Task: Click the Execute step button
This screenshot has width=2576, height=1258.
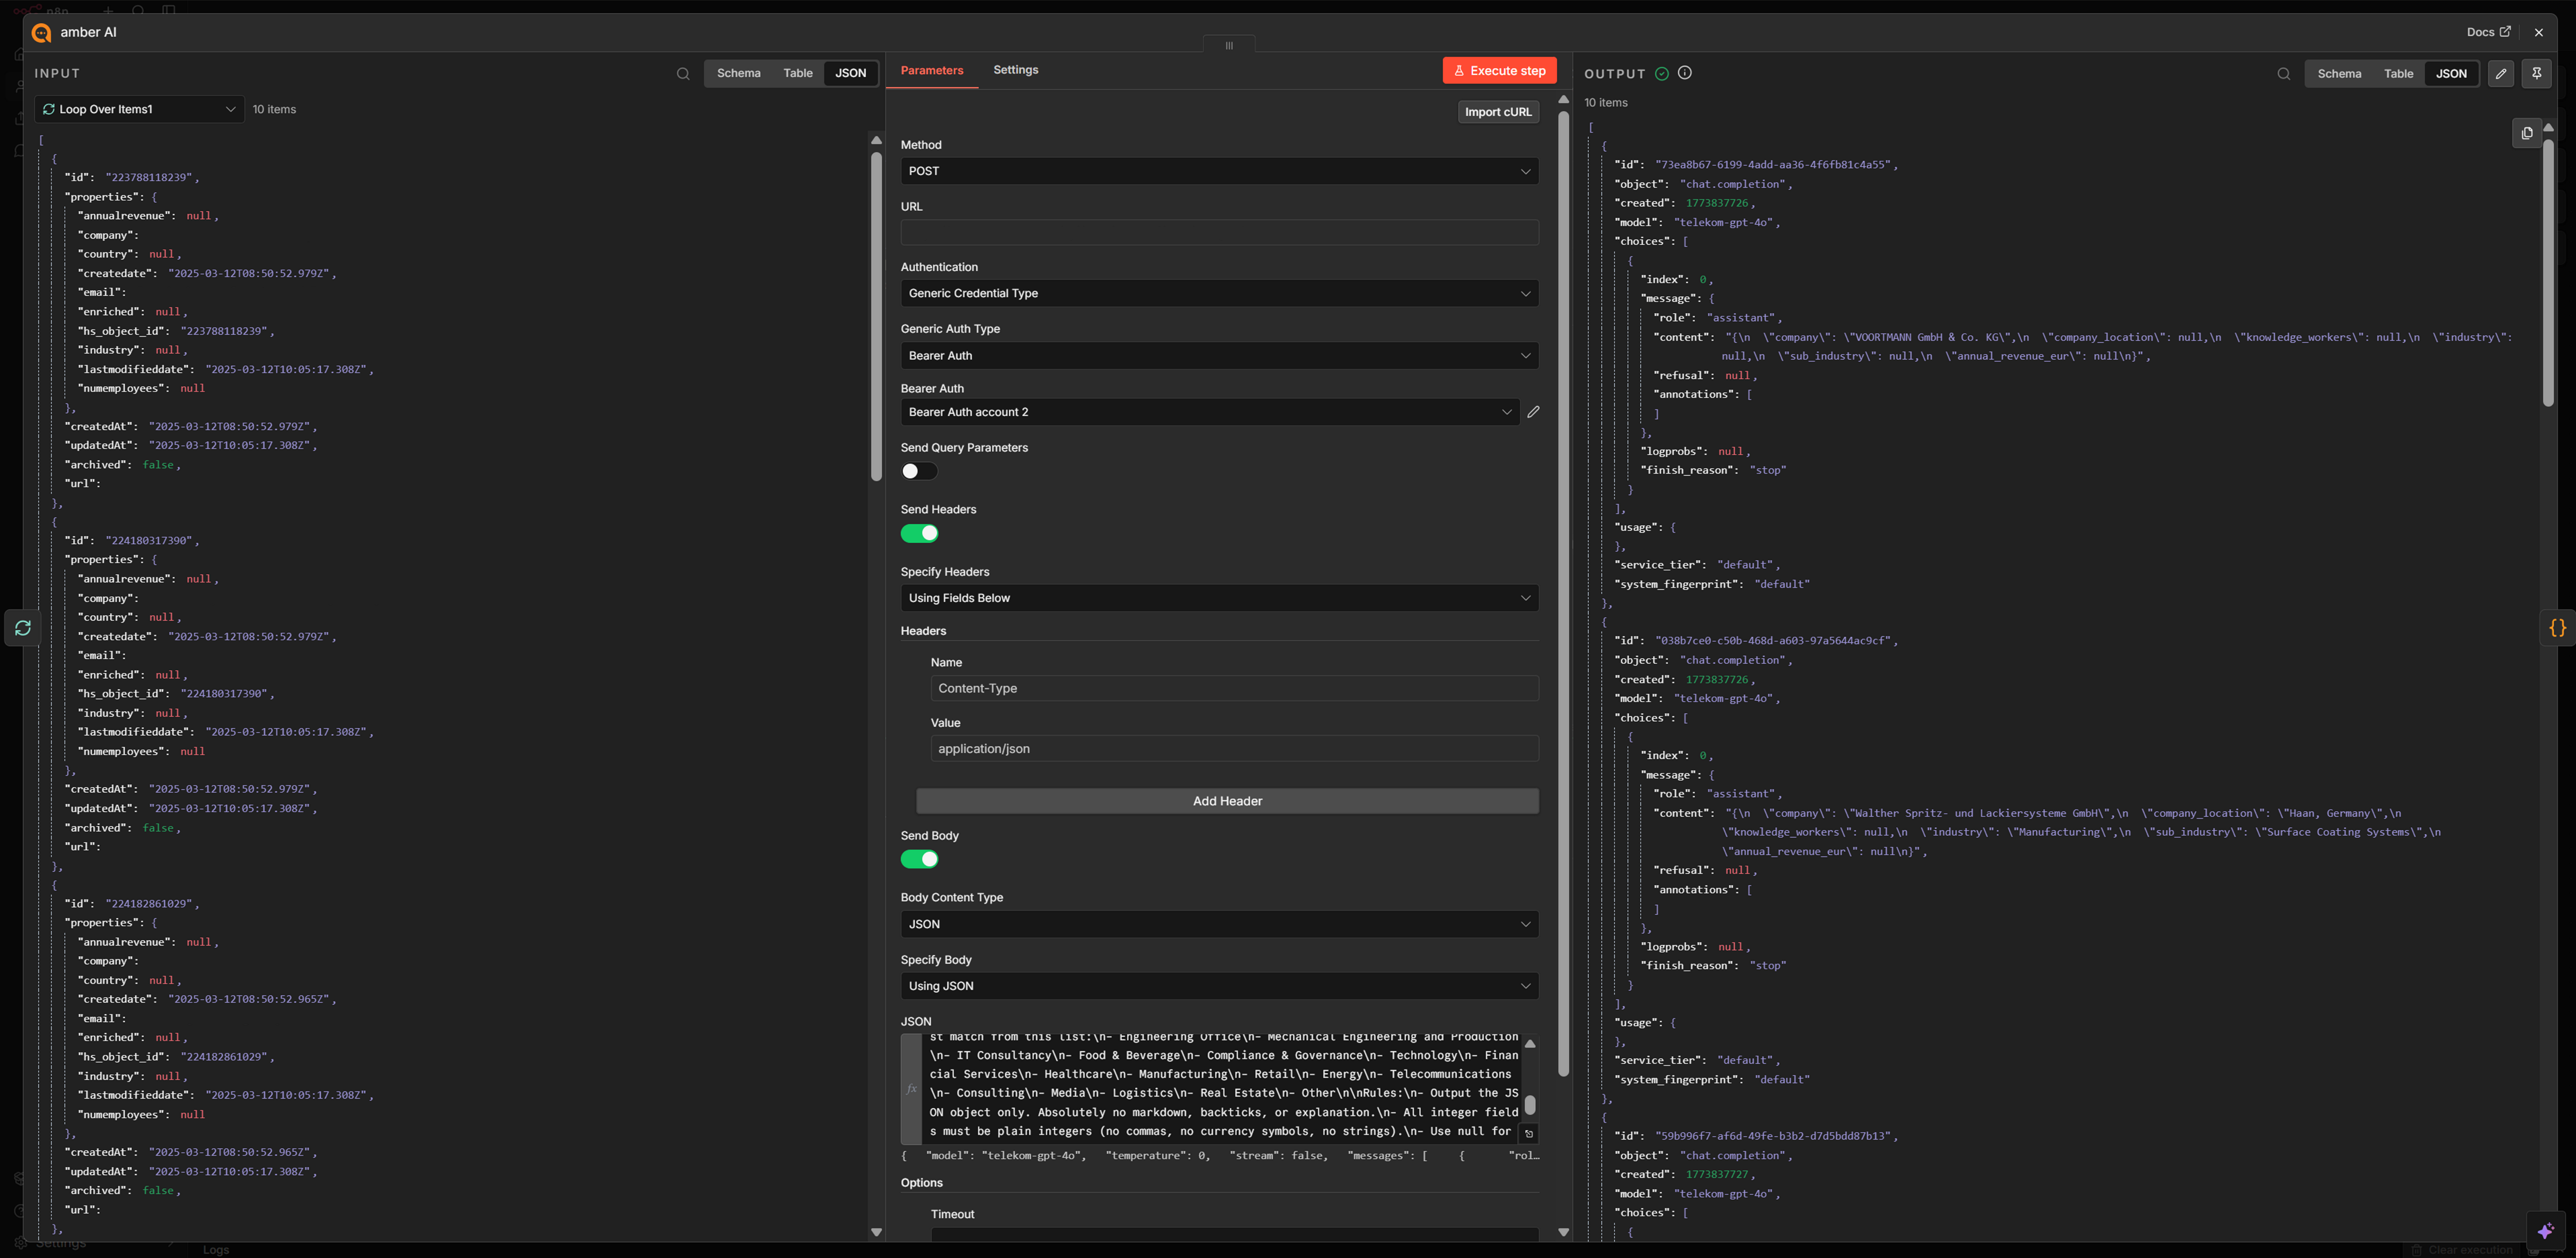Action: point(1499,71)
